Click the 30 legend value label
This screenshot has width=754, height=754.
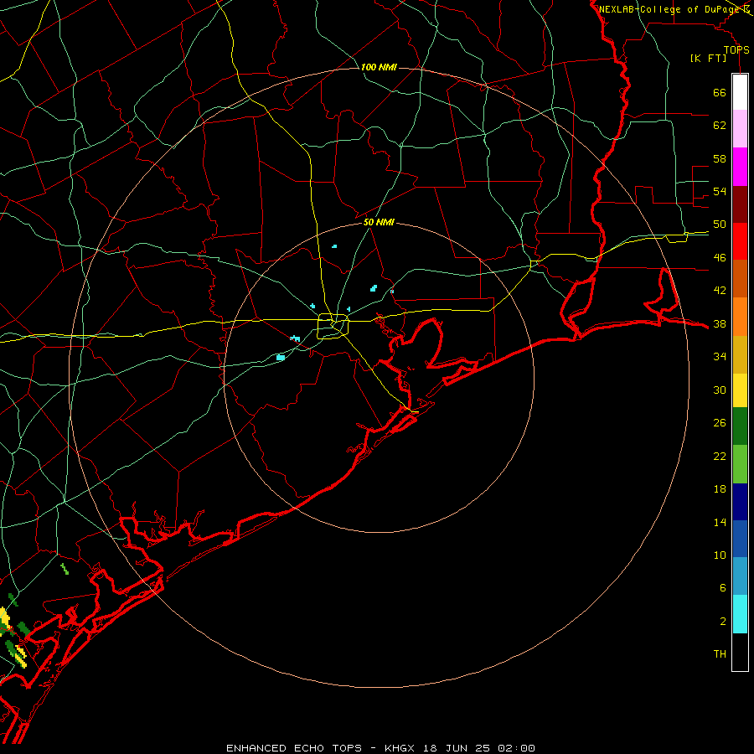click(x=720, y=390)
